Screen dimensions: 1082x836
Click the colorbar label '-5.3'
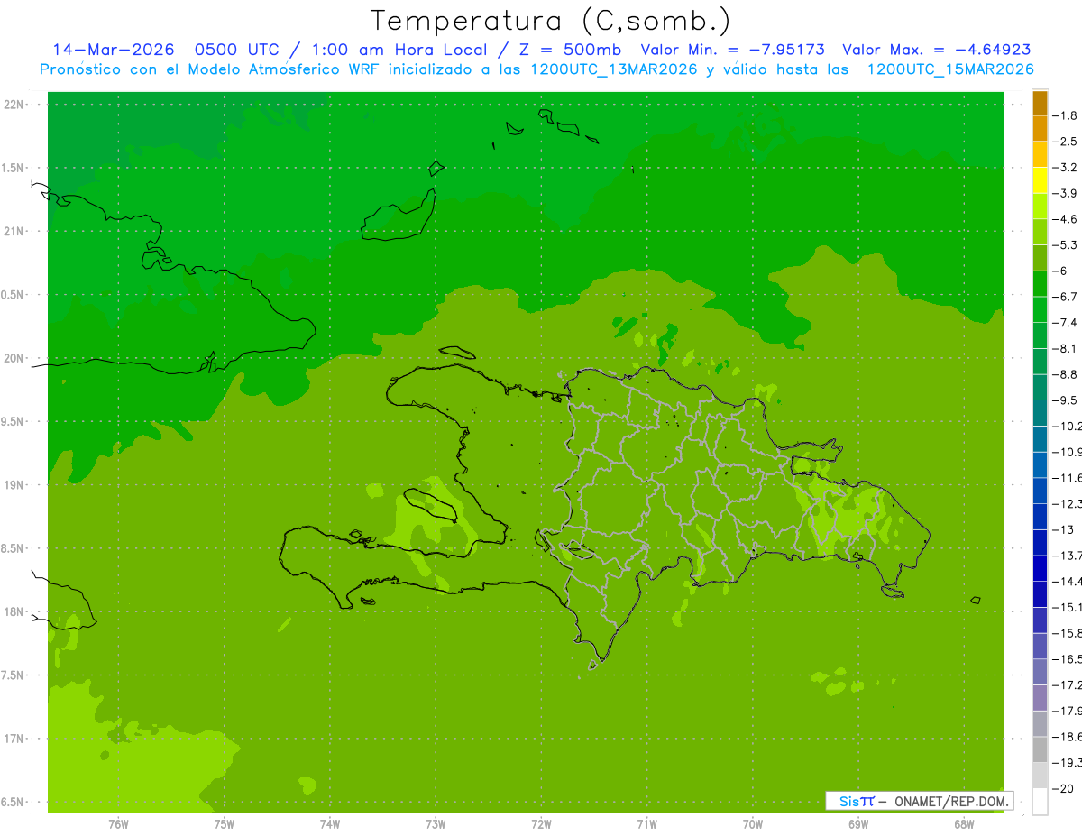[x=1065, y=245]
